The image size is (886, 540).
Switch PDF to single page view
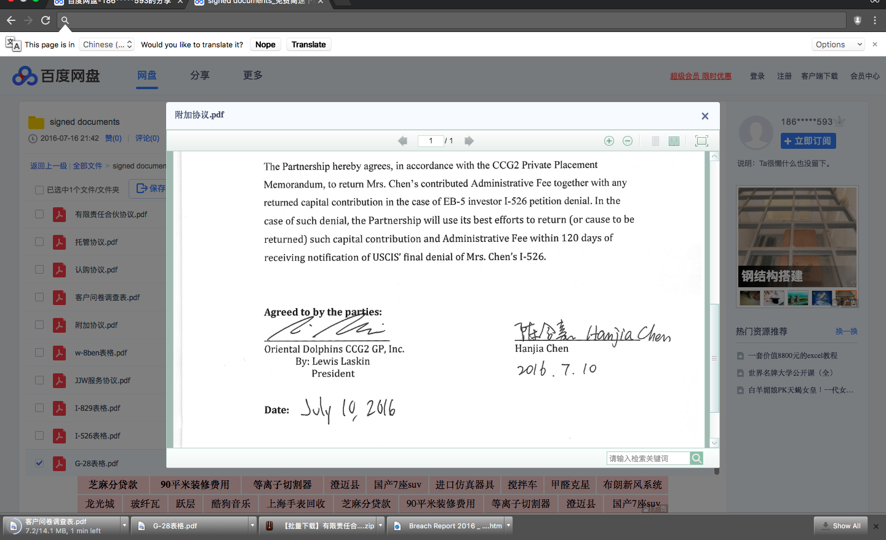tap(655, 141)
